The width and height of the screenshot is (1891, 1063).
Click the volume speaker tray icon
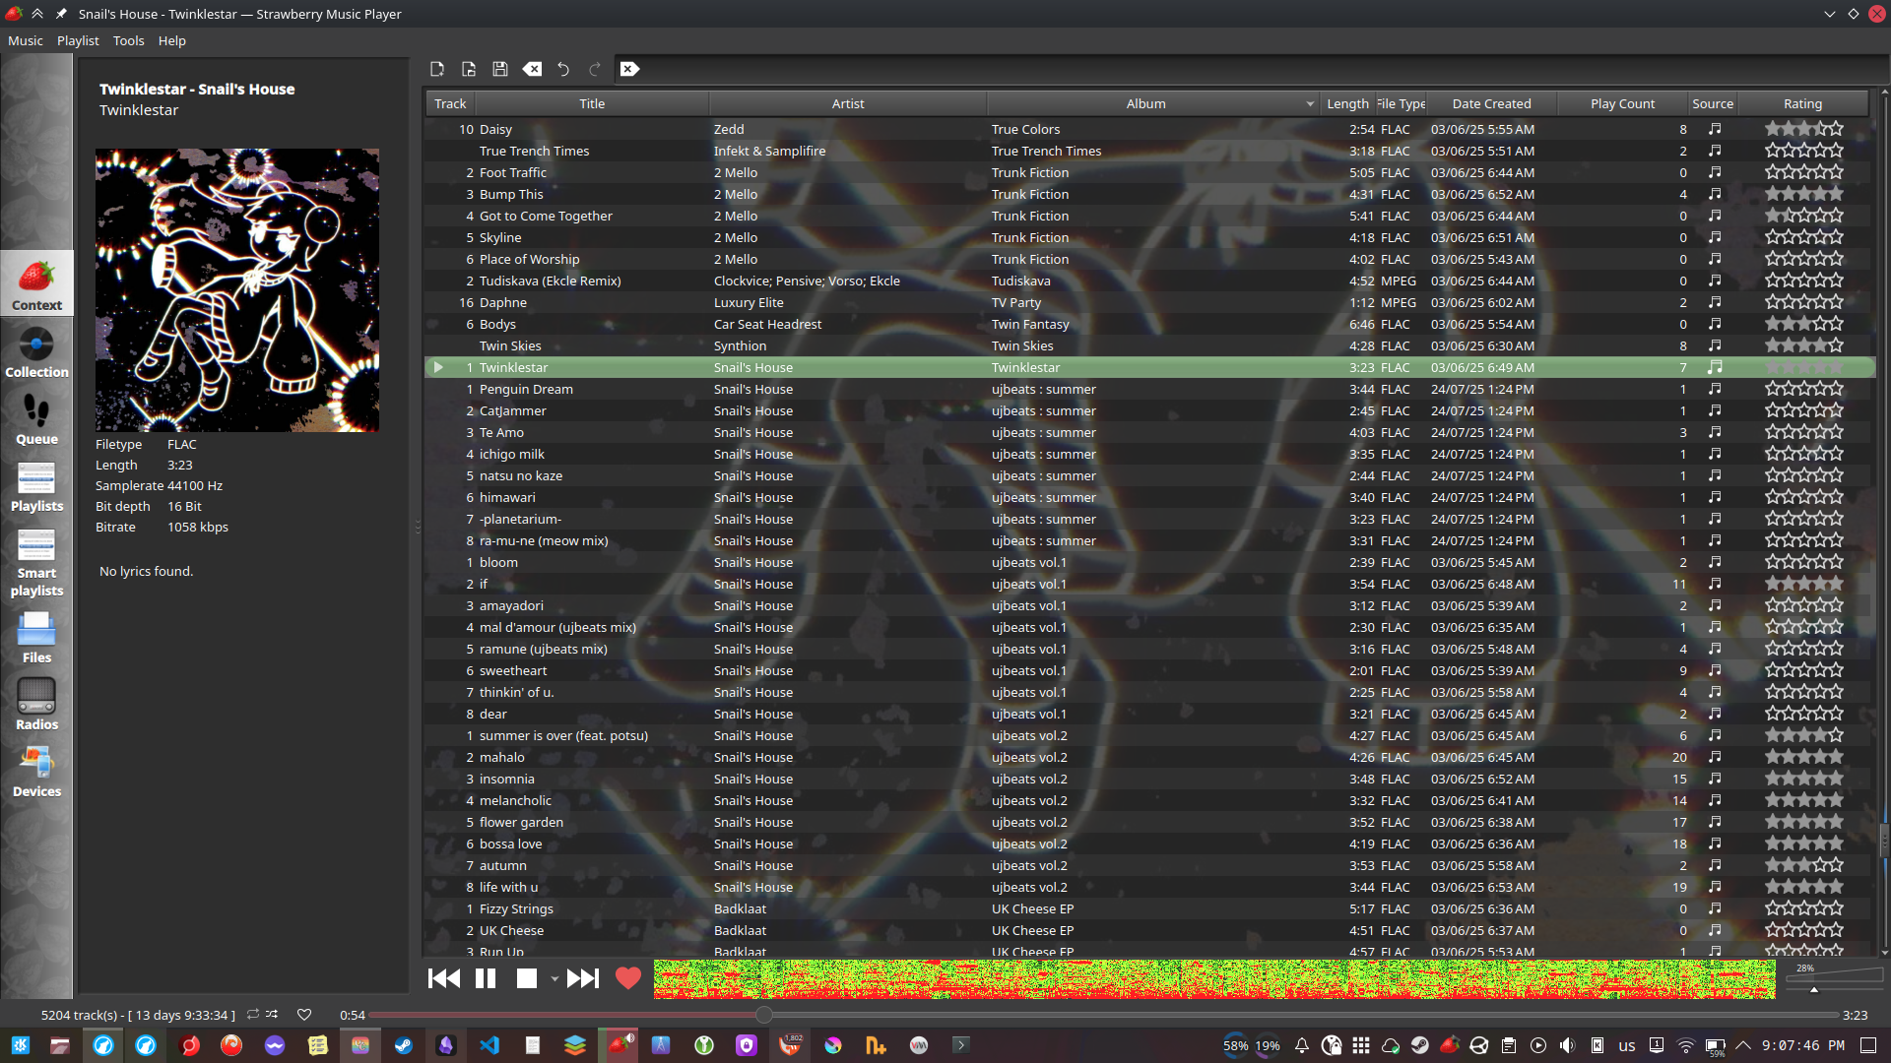(1568, 1045)
